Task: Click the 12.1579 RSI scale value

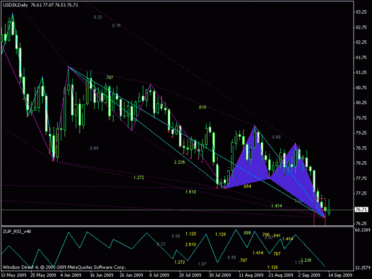Action: (363, 268)
